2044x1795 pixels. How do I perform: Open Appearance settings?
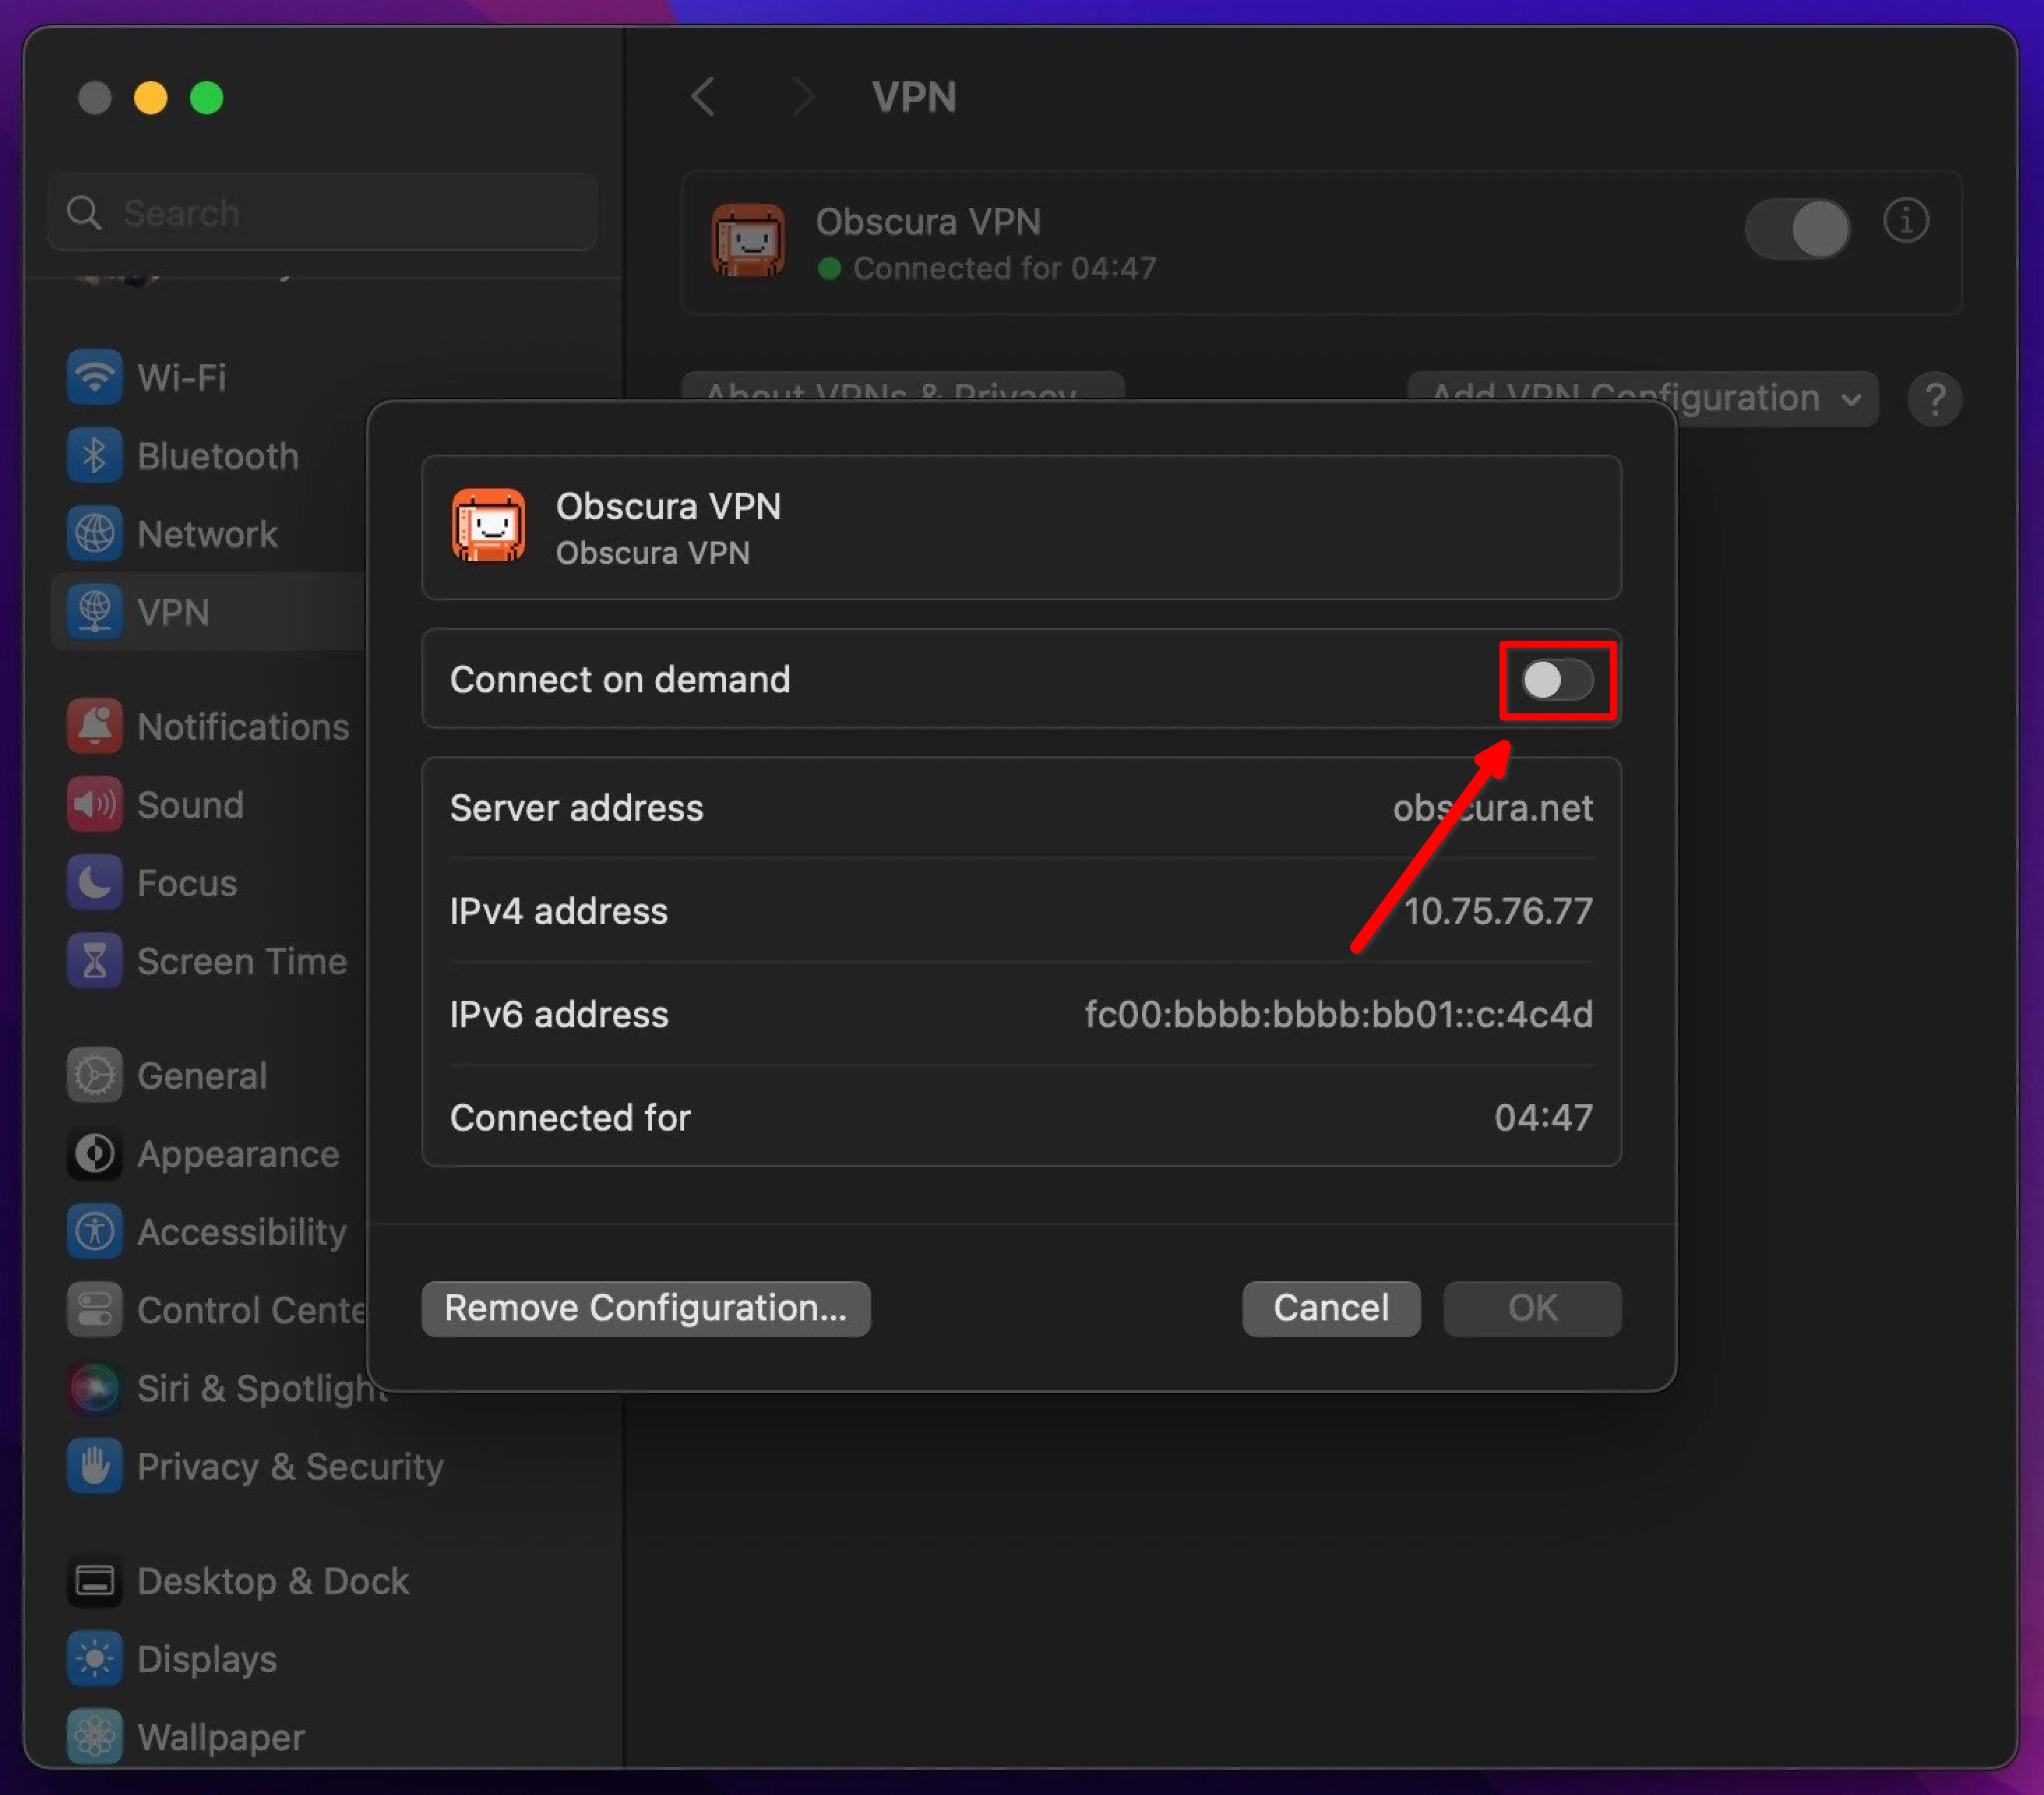click(237, 1154)
